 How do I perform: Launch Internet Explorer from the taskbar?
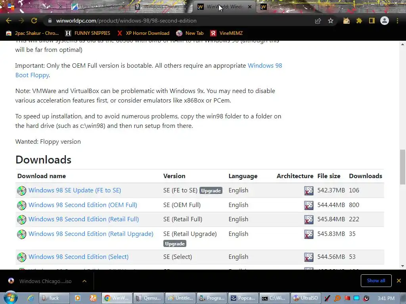pos(30,298)
